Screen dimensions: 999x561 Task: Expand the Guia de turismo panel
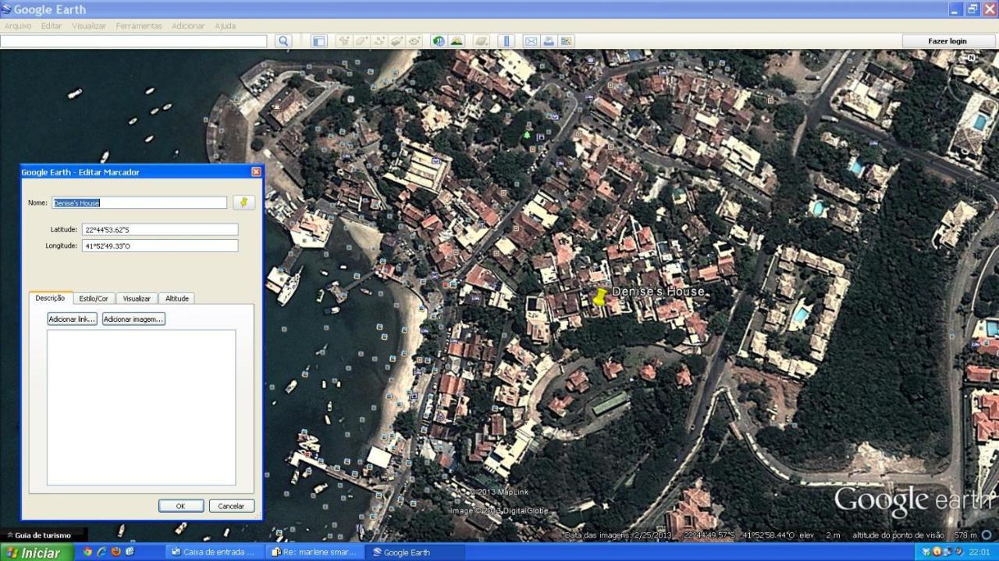[x=39, y=535]
